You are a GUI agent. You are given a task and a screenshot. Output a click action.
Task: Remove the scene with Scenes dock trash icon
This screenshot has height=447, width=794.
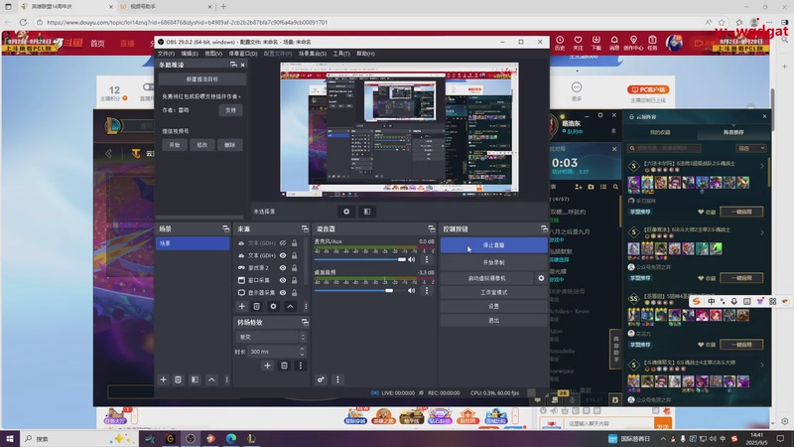click(x=178, y=379)
